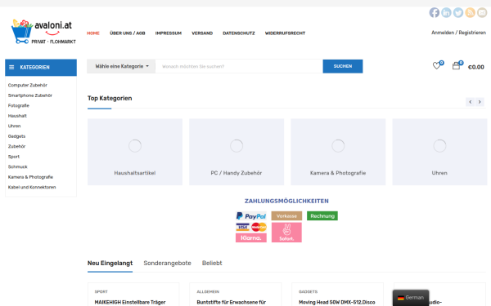Switch to Beliebt tab

(x=212, y=264)
